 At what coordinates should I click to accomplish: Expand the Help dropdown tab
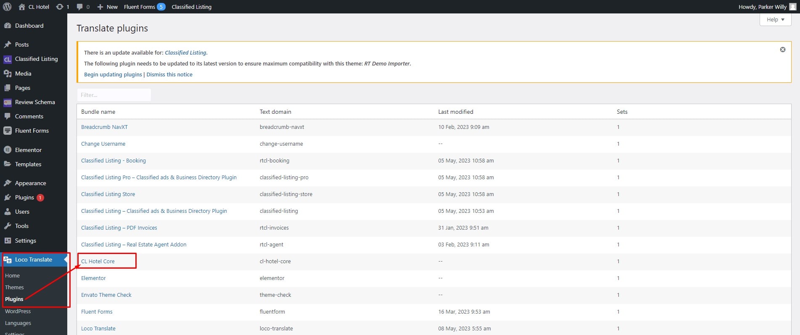[775, 19]
